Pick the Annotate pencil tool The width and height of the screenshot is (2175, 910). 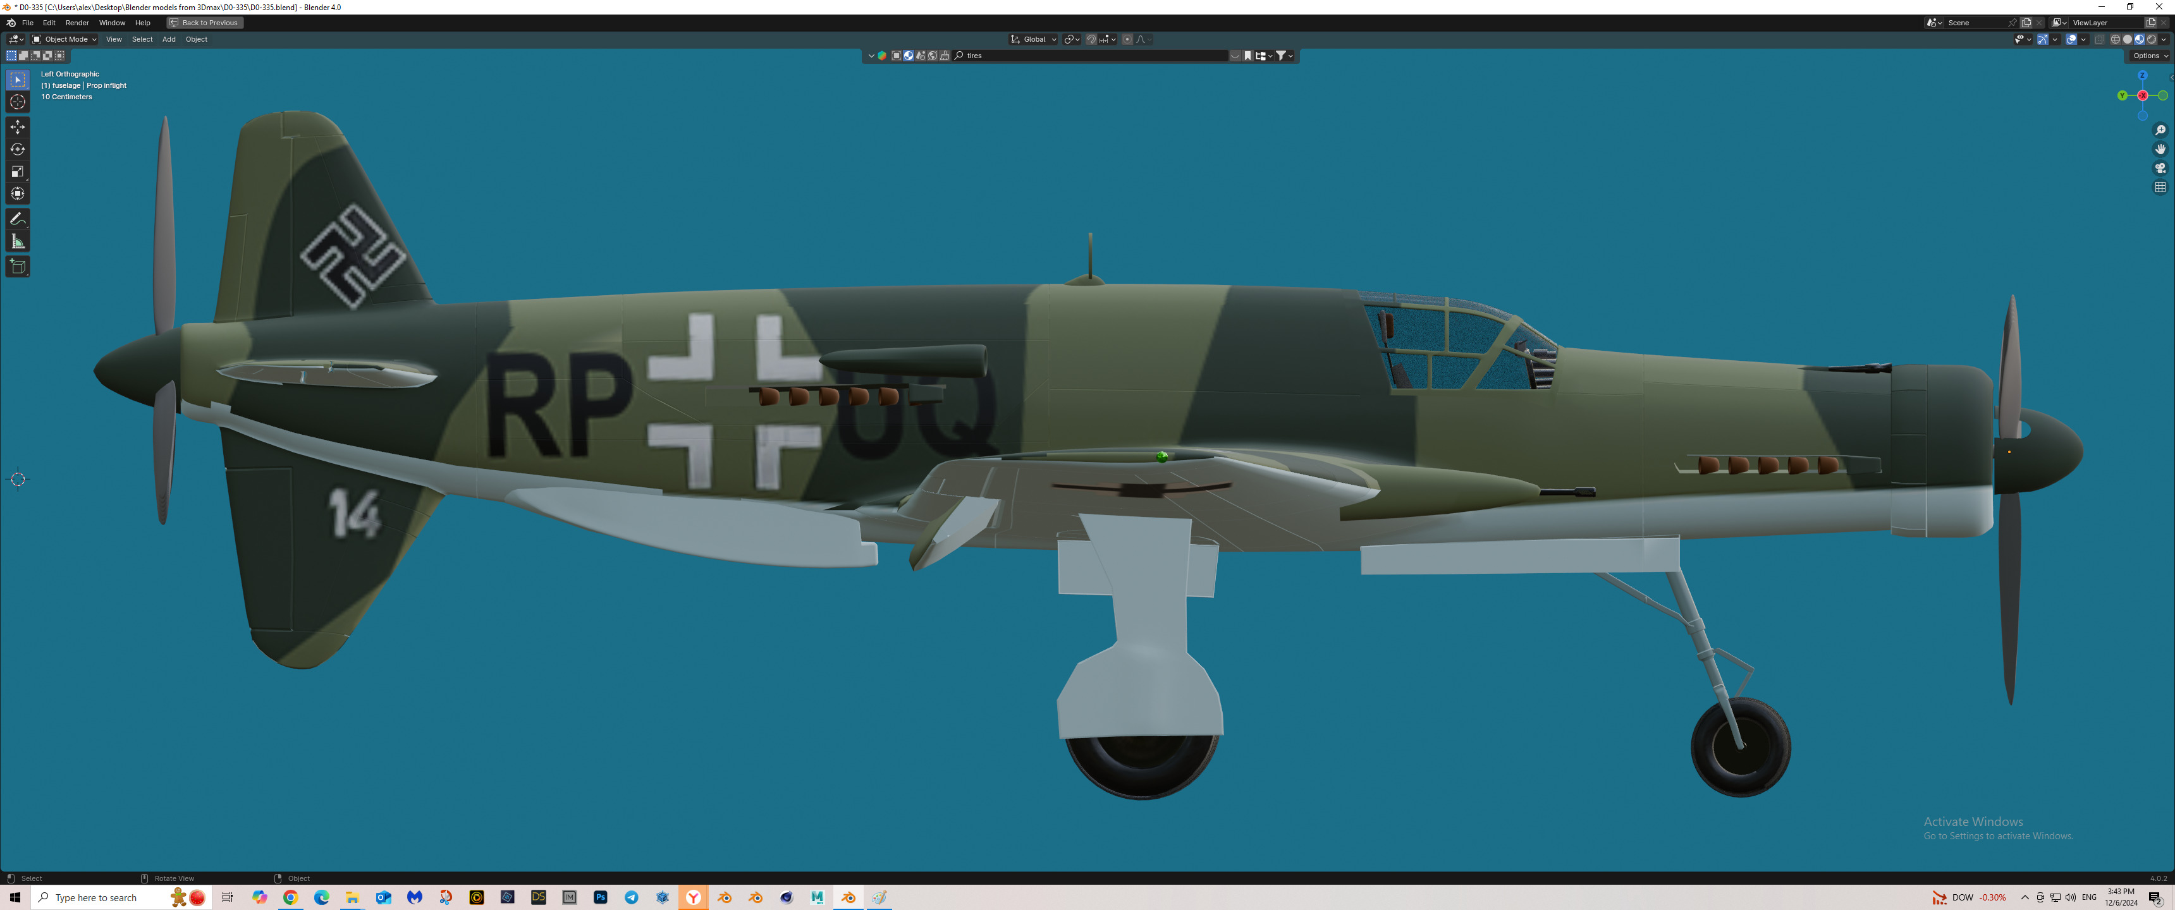(18, 219)
